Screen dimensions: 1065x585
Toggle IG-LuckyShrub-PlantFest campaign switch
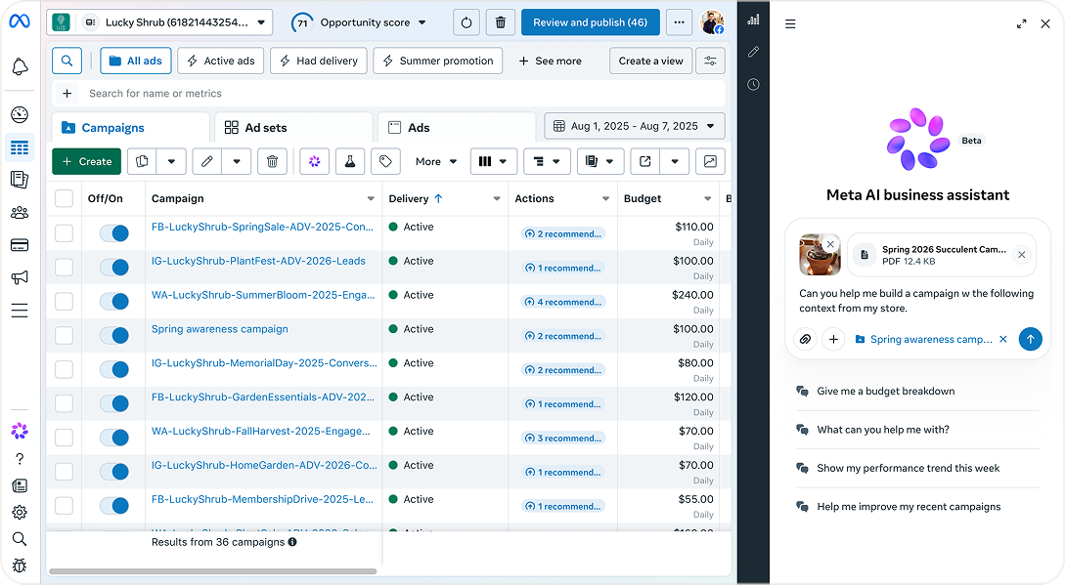coord(114,268)
